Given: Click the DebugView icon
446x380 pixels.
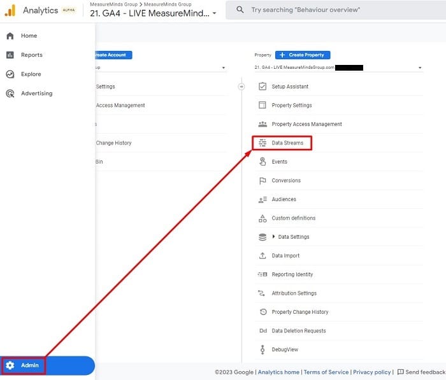Looking at the screenshot, I should click(x=263, y=349).
